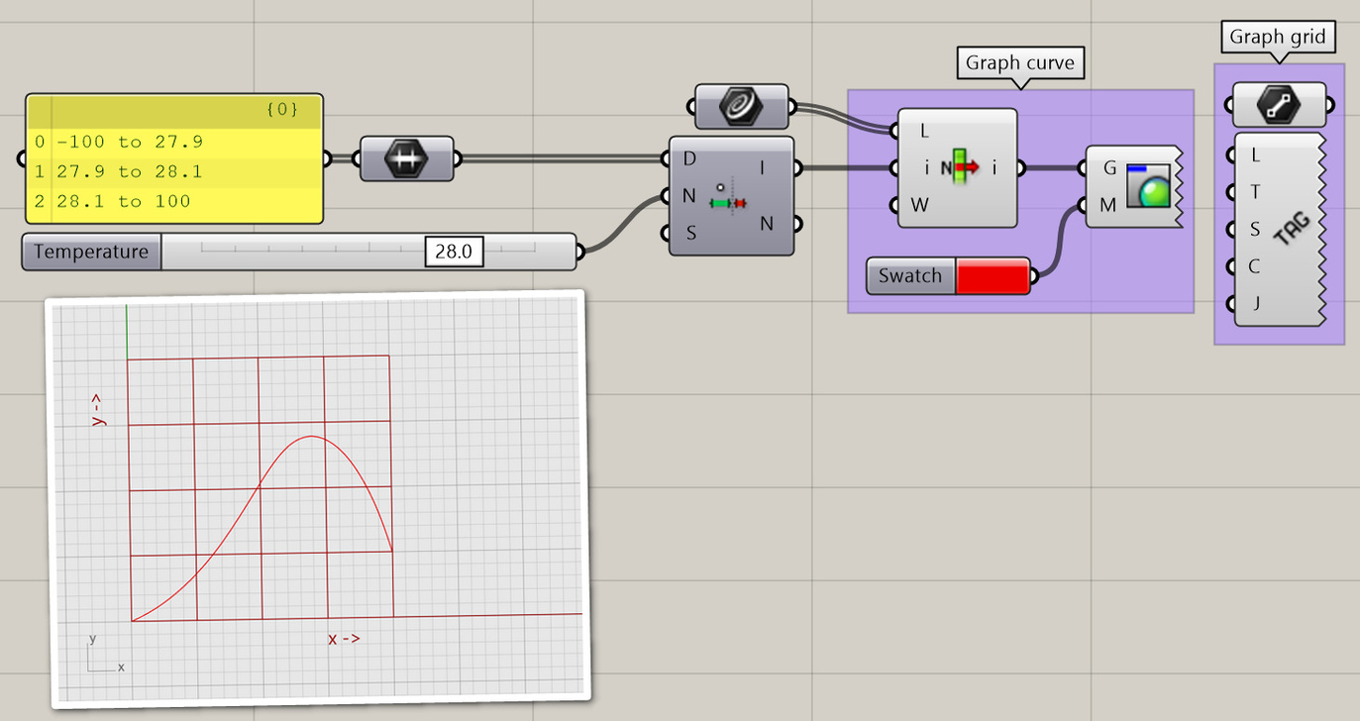The image size is (1360, 721).
Task: Click the black hexagon component feeding the L input
Action: [x=741, y=106]
